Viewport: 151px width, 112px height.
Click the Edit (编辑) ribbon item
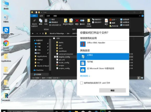click(112, 23)
